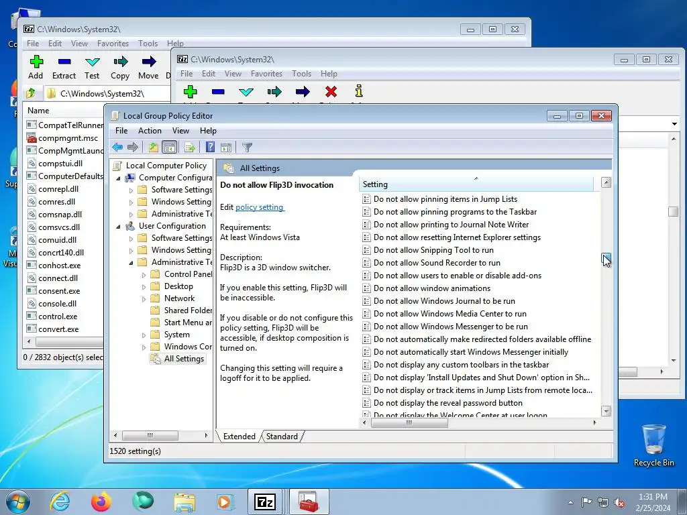This screenshot has width=687, height=515.
Task: Open Internet Explorer from the taskbar
Action: click(60, 501)
